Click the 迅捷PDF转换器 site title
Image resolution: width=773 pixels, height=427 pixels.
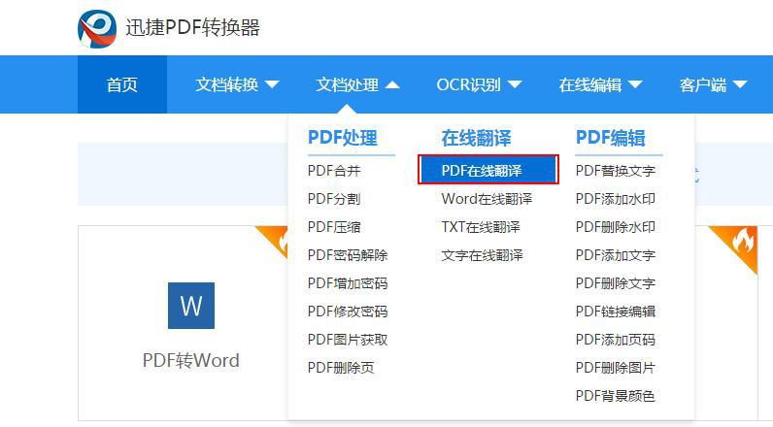point(192,27)
